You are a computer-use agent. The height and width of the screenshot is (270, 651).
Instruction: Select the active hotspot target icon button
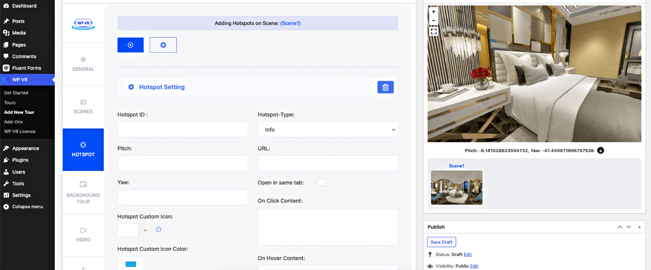[x=130, y=45]
